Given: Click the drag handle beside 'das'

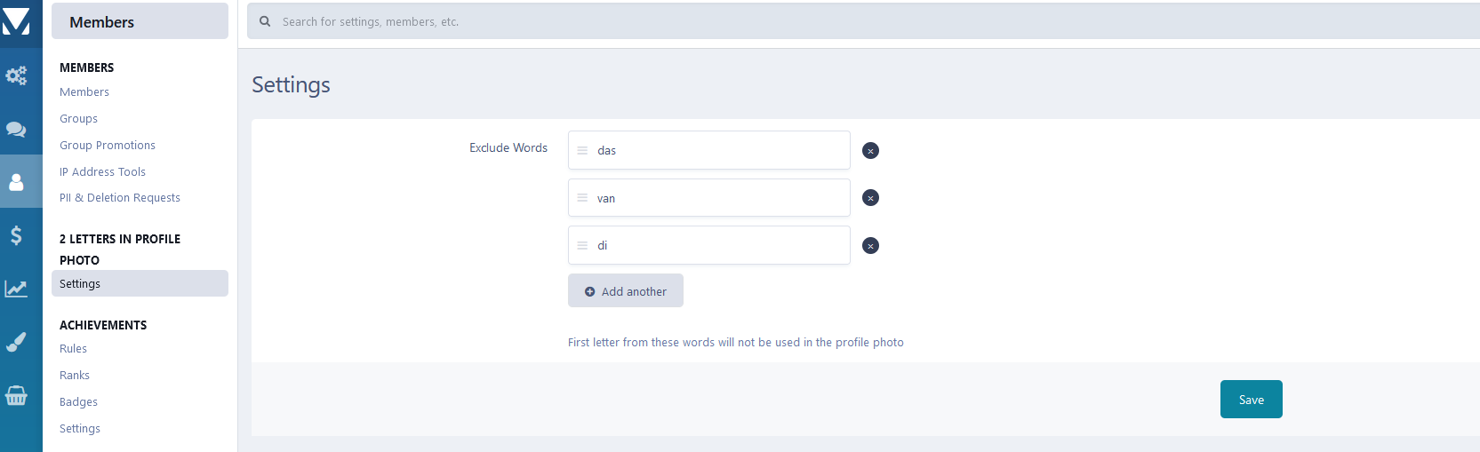Looking at the screenshot, I should click(x=582, y=151).
